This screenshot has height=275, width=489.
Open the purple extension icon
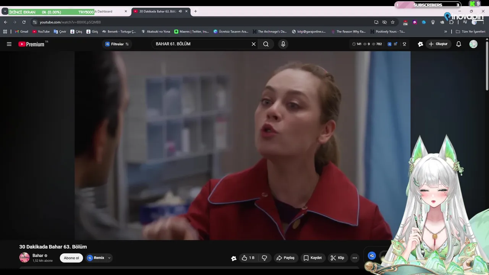tap(415, 22)
